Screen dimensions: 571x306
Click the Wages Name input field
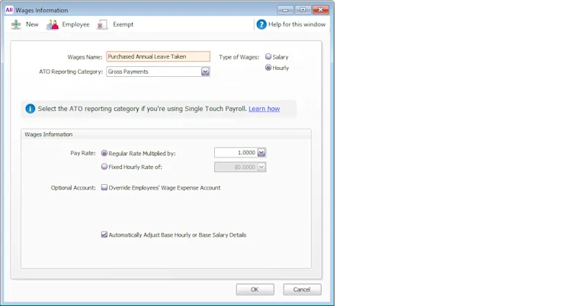click(x=158, y=56)
